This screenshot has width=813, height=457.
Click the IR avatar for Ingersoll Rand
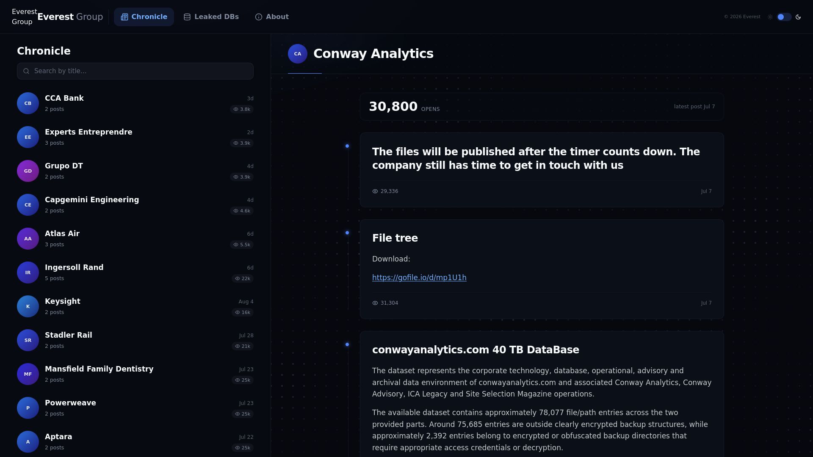28,273
